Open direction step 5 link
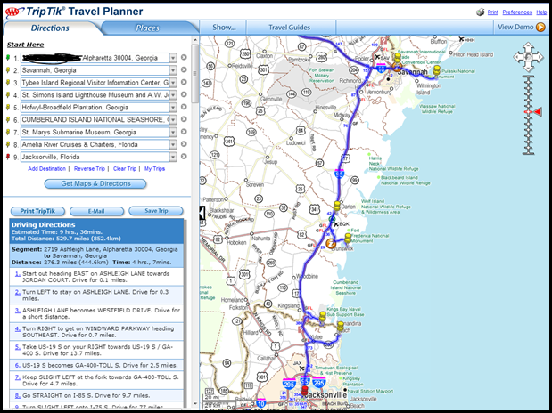This screenshot has height=413, width=552. click(17, 347)
